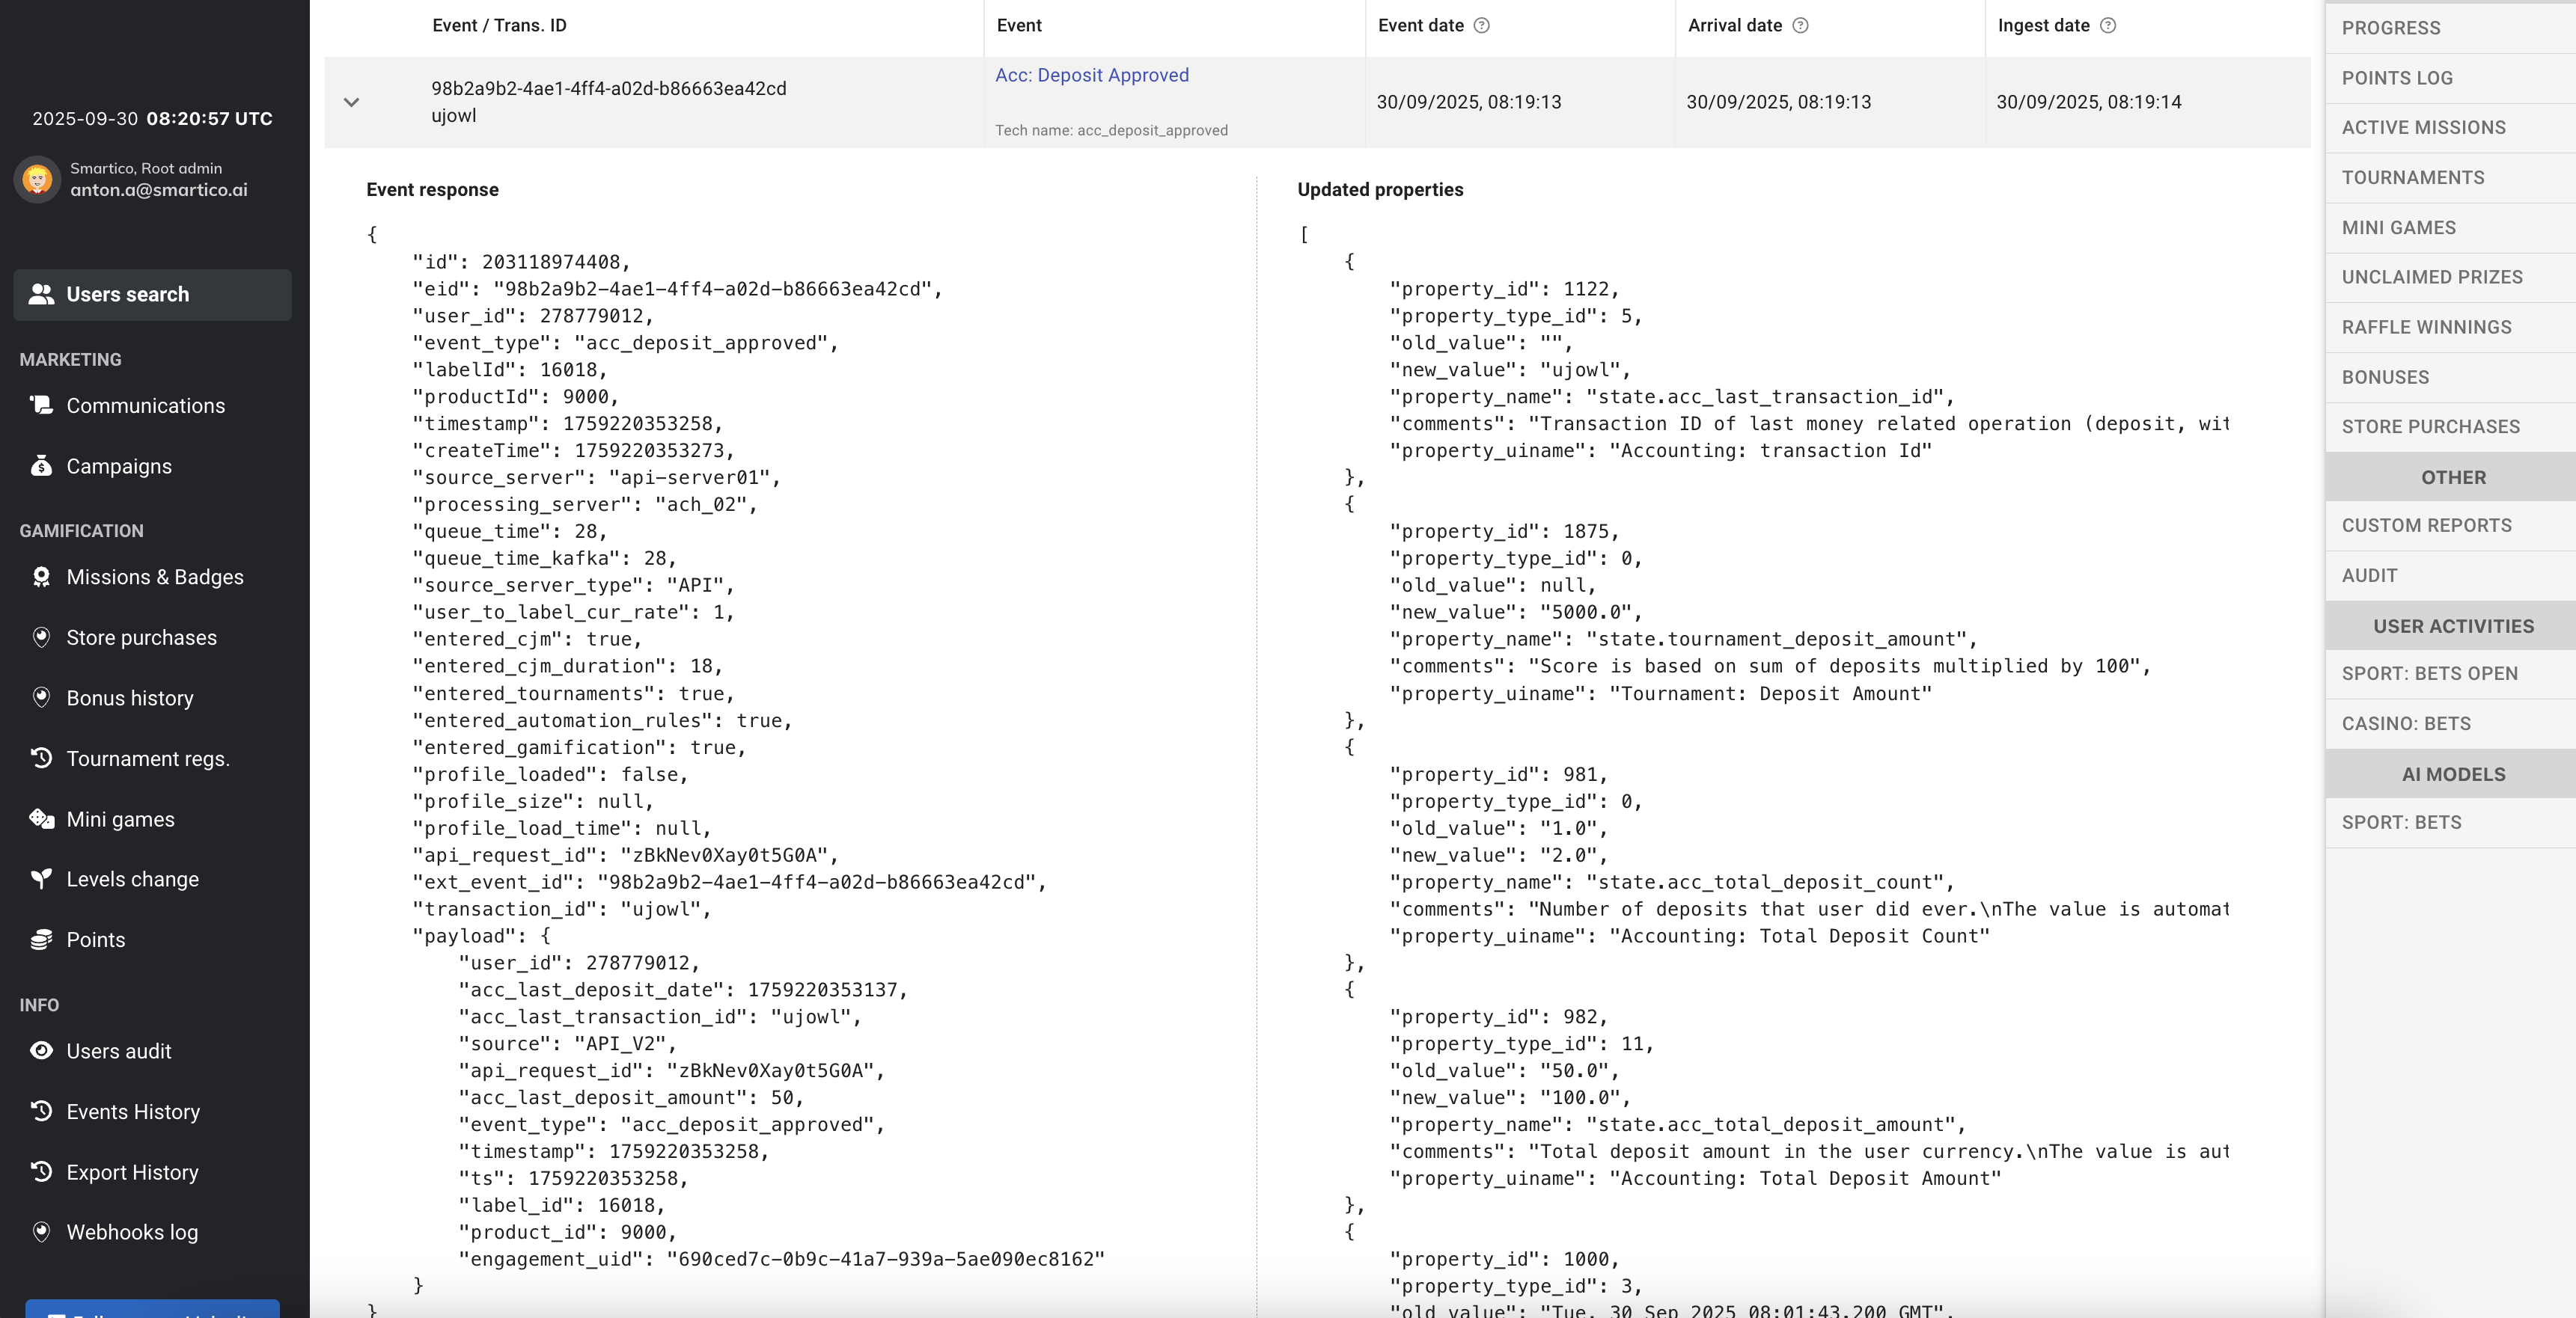The width and height of the screenshot is (2576, 1318).
Task: Click the Event date help icon
Action: 1482,26
